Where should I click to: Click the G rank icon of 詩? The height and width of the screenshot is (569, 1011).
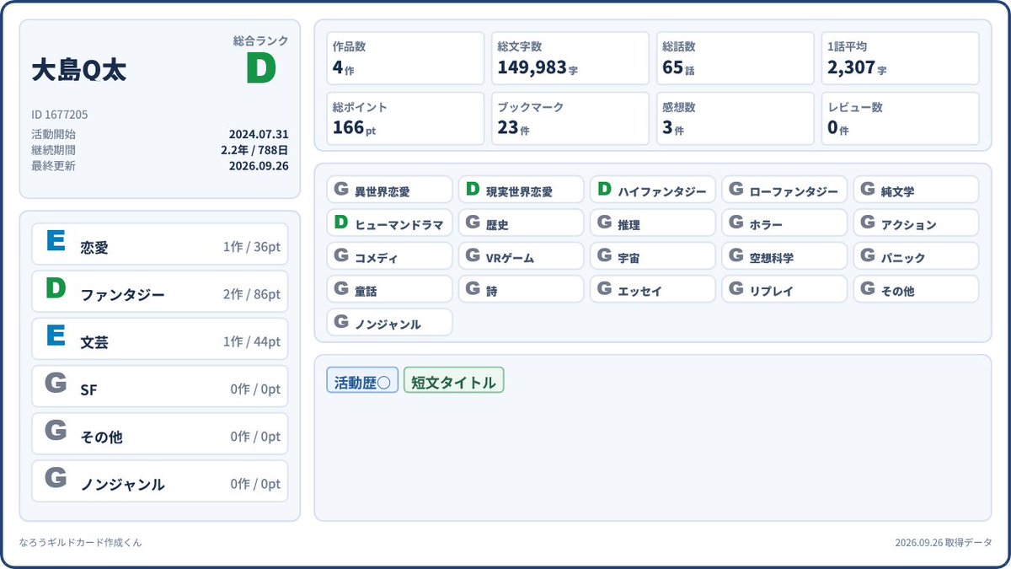point(473,288)
